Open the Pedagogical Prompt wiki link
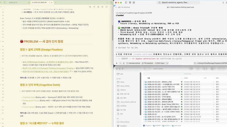 click(31, 100)
